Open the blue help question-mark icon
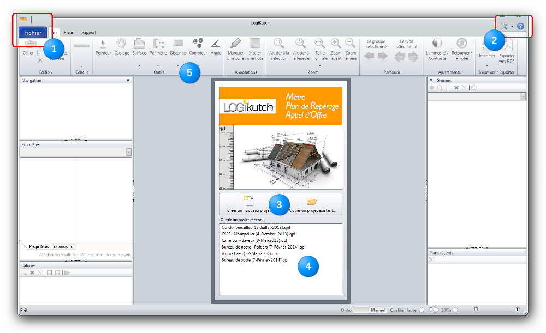Viewport: 546px width, 333px height. [520, 26]
